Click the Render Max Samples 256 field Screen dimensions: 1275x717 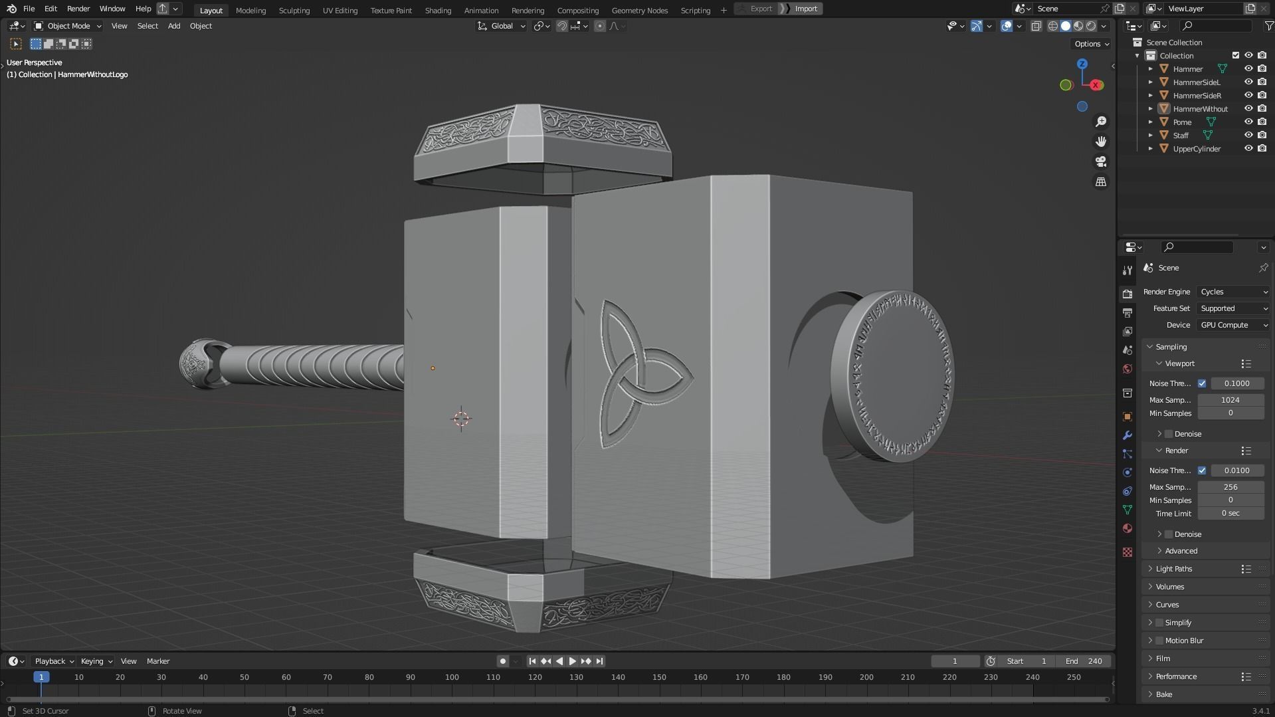(1230, 487)
